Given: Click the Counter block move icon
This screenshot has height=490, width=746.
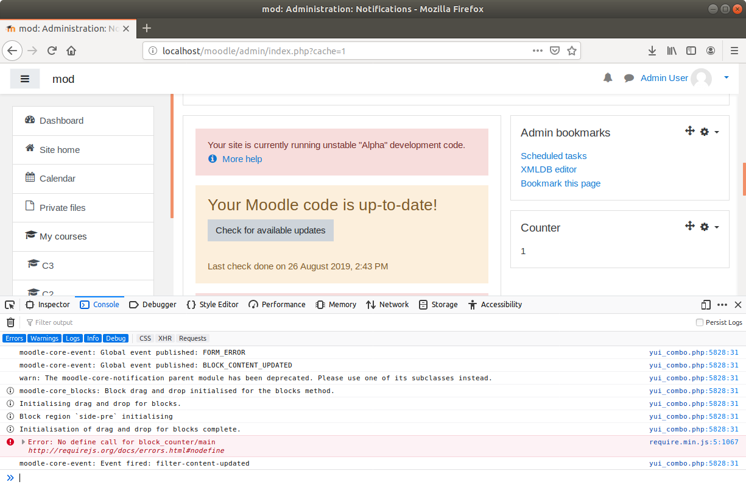Looking at the screenshot, I should click(690, 226).
